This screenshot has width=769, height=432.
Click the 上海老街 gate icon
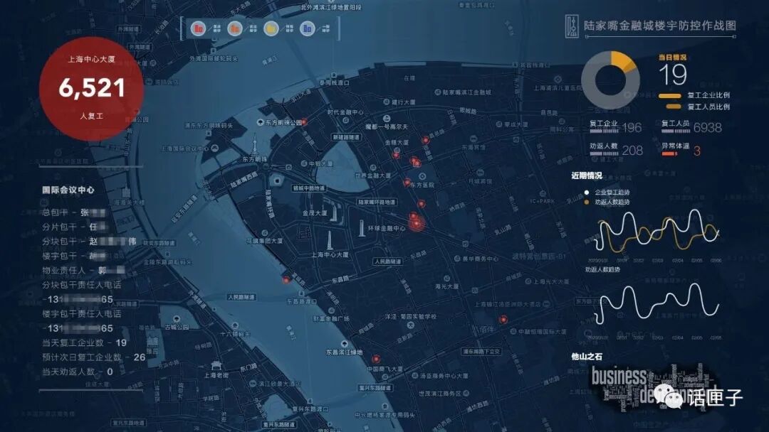215,365
